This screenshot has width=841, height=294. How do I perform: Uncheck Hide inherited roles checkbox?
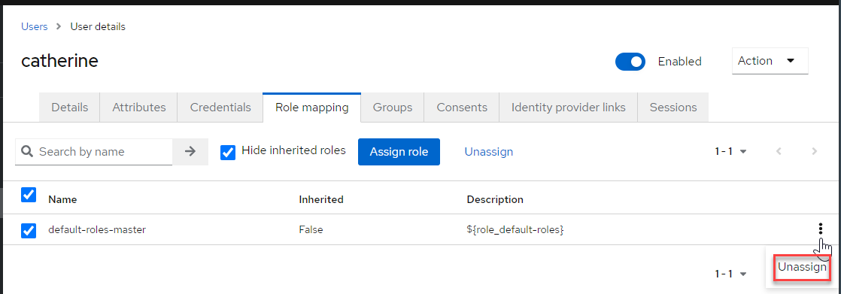(228, 153)
